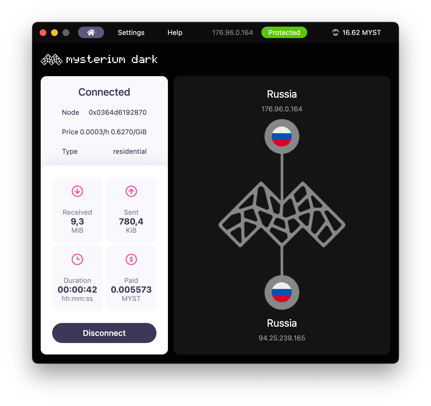Click the mysterium dark header logo

99,60
